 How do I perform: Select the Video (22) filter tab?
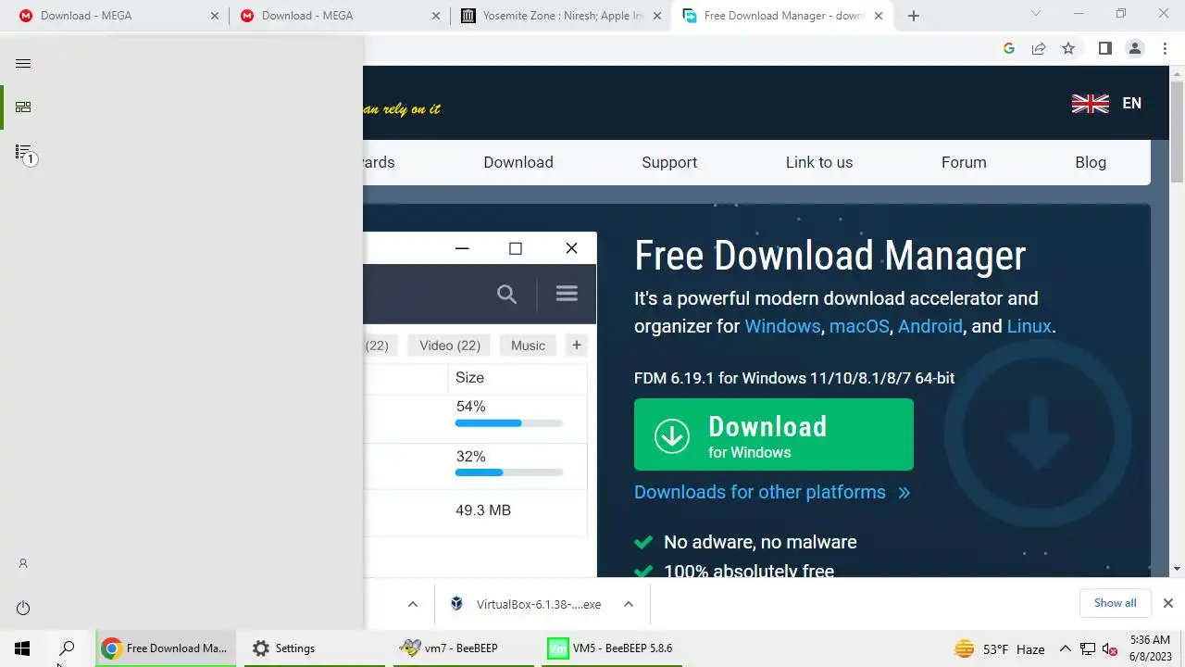coord(450,346)
